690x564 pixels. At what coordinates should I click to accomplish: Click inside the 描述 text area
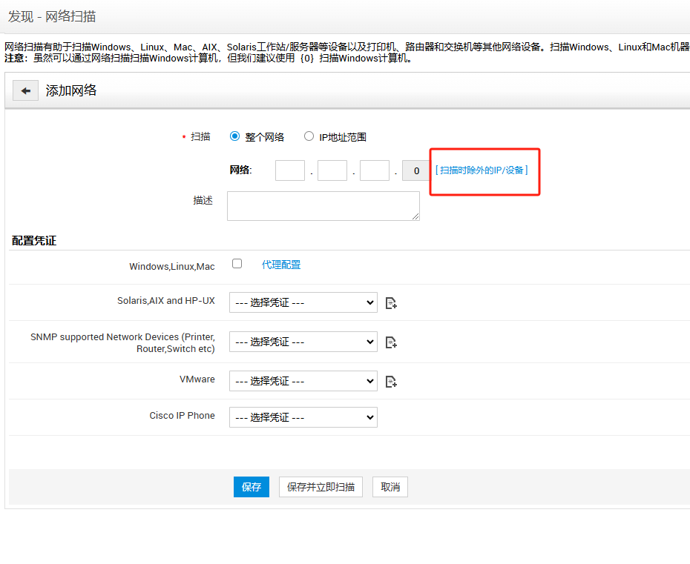(323, 205)
